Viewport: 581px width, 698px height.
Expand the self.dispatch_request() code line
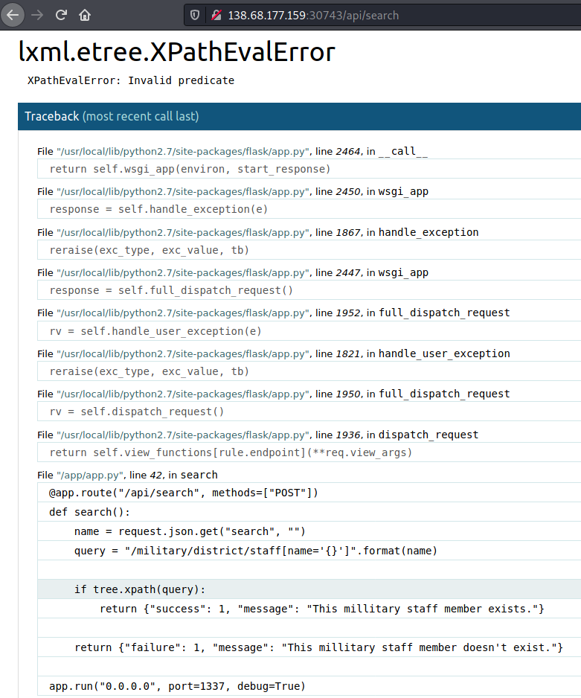[x=309, y=412]
